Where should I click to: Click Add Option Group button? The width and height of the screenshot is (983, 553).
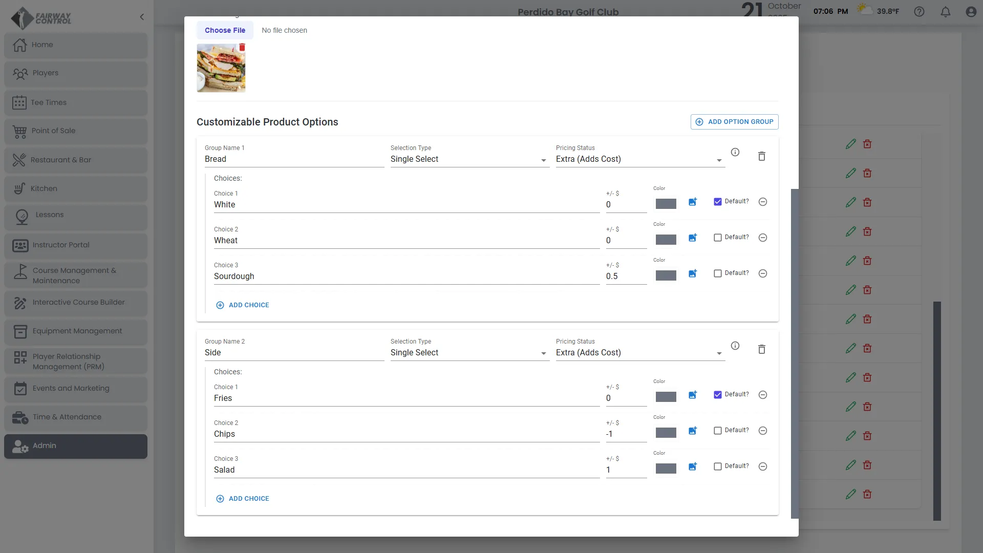pyautogui.click(x=734, y=122)
